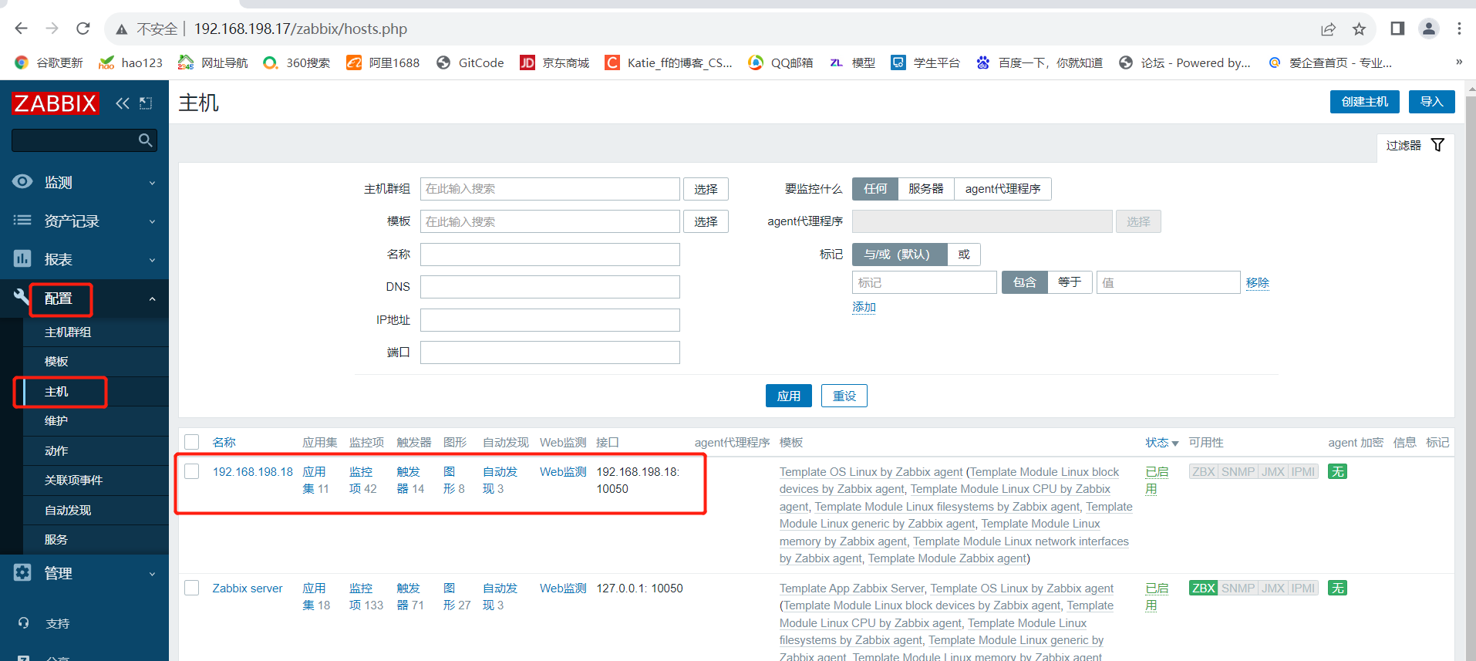Screen dimensions: 1476x661
Task: Click the 添加 tag link
Action: [x=864, y=307]
